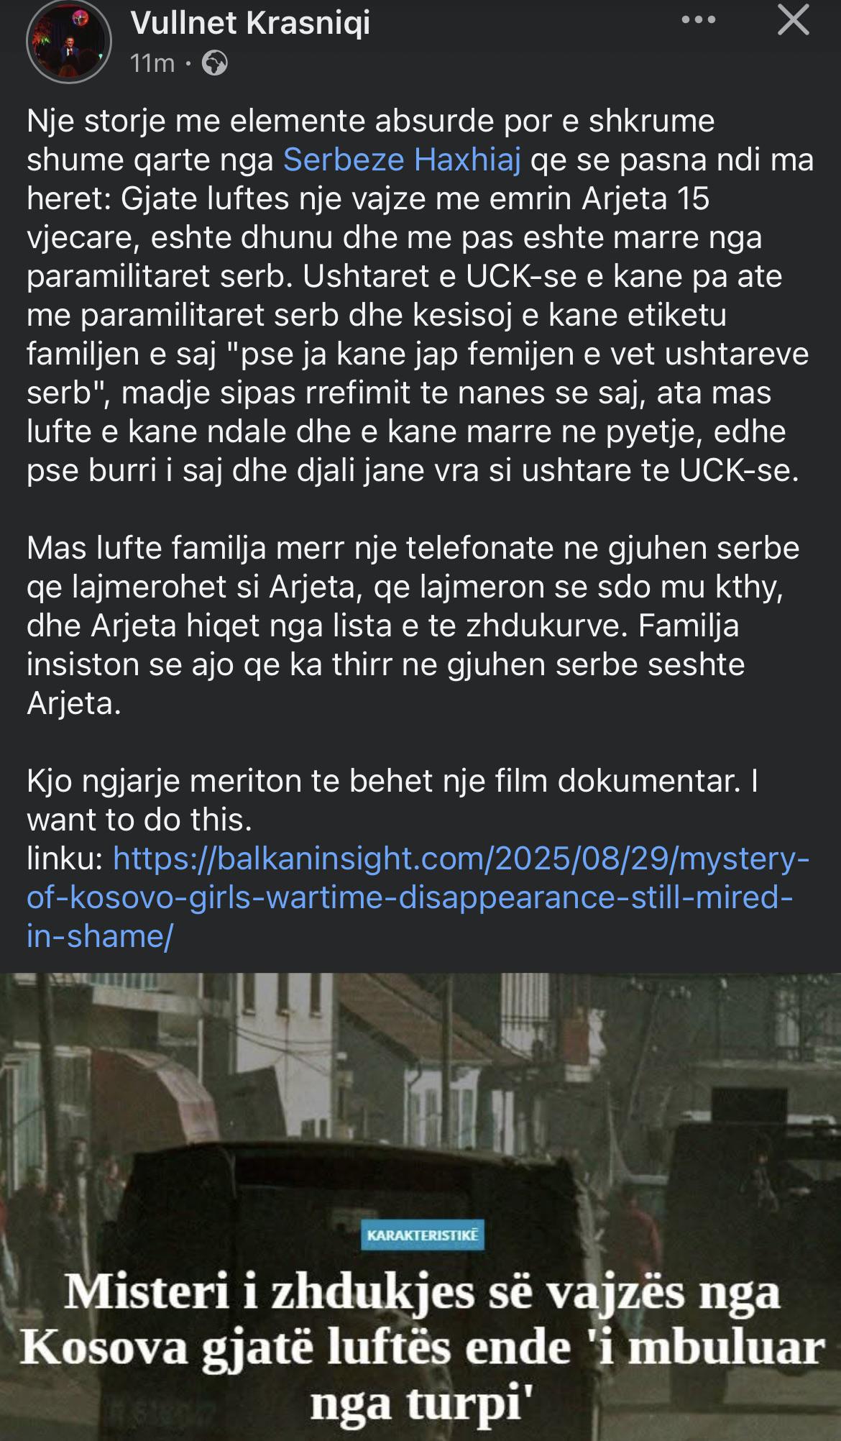Open the article preview street photo
The width and height of the screenshot is (841, 1441).
[420, 1207]
